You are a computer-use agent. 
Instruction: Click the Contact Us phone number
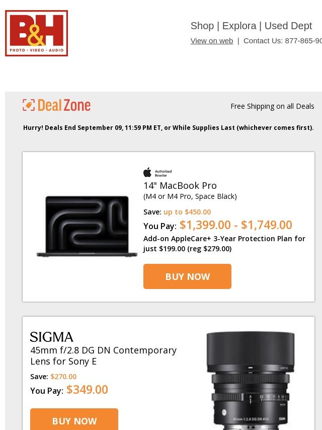pyautogui.click(x=303, y=41)
